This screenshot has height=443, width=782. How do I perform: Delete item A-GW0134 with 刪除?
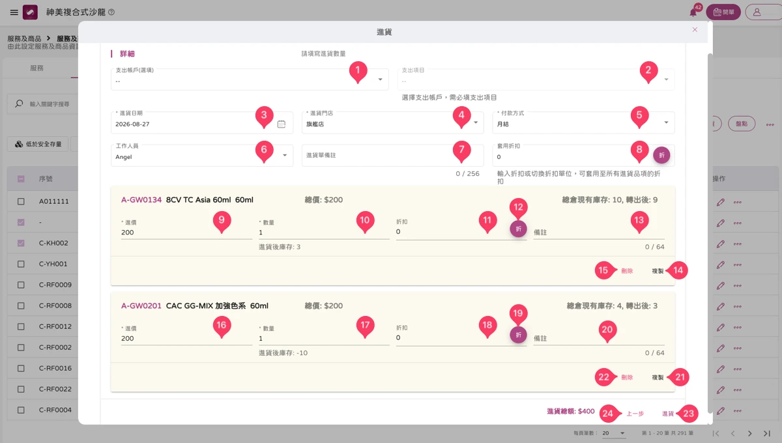(x=627, y=271)
